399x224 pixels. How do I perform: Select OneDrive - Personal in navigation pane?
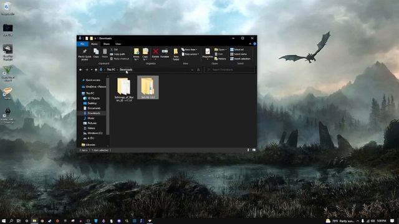(94, 86)
